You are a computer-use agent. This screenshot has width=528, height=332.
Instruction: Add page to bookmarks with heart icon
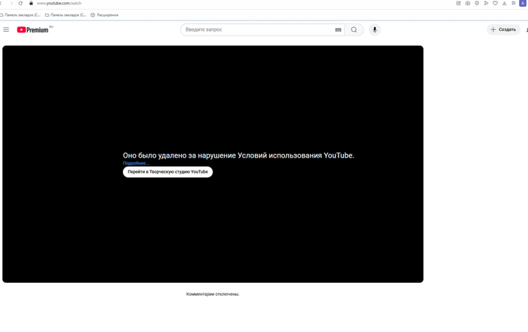coord(495,3)
